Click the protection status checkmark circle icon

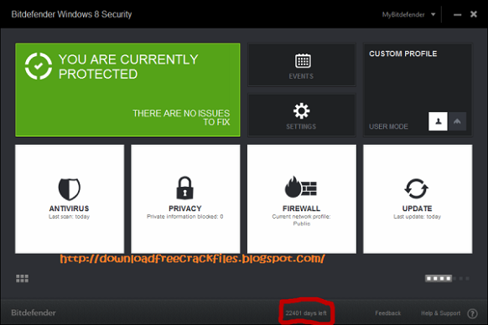click(x=39, y=66)
